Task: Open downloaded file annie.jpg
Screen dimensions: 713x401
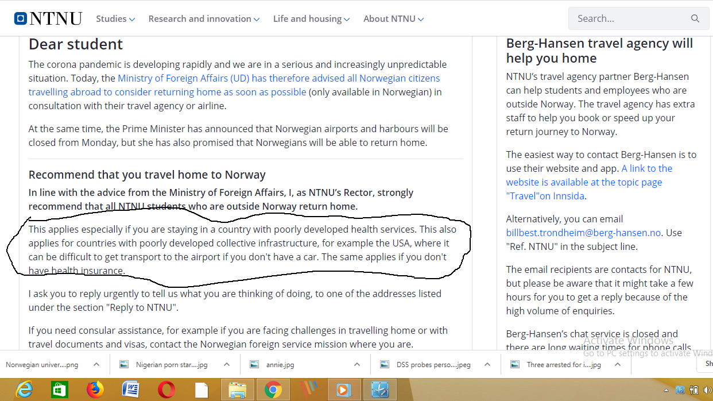Action: [280, 364]
